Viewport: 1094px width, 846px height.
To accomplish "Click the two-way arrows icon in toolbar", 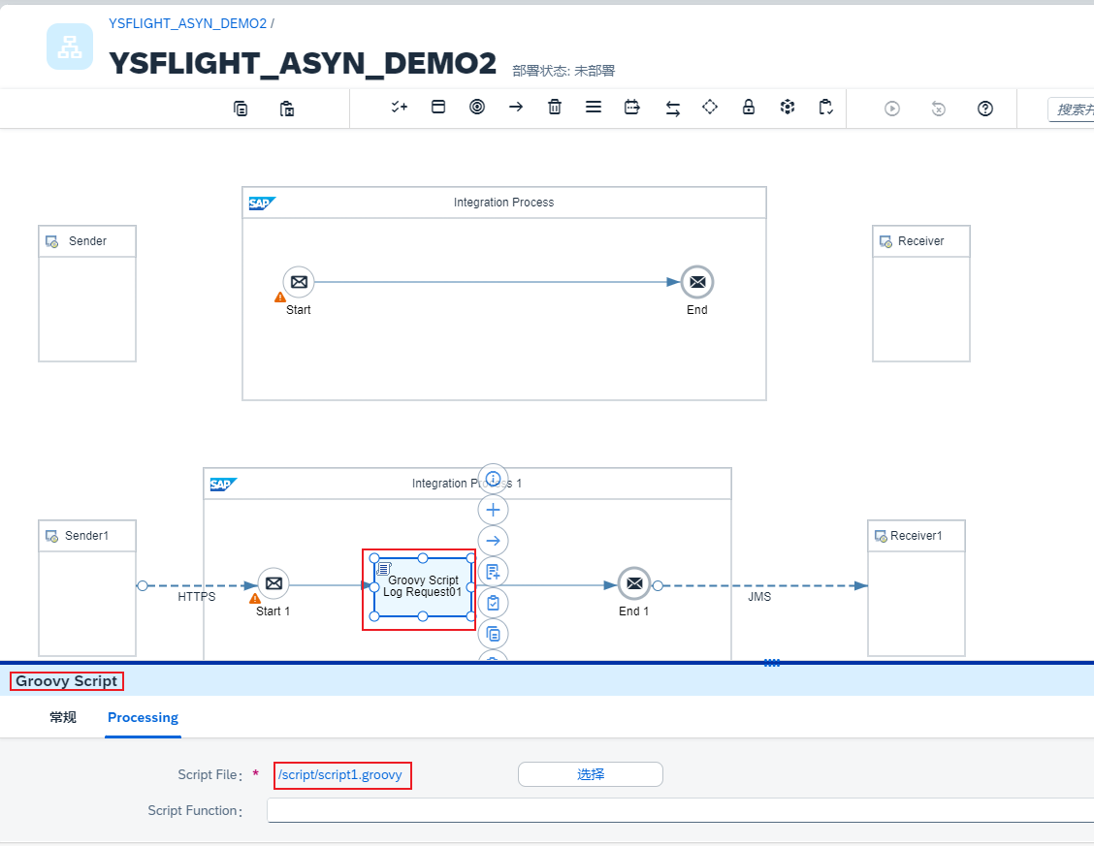I will pyautogui.click(x=672, y=109).
